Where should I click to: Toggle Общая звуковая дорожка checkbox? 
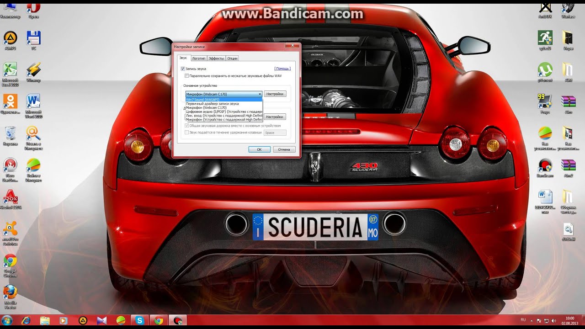tap(186, 125)
